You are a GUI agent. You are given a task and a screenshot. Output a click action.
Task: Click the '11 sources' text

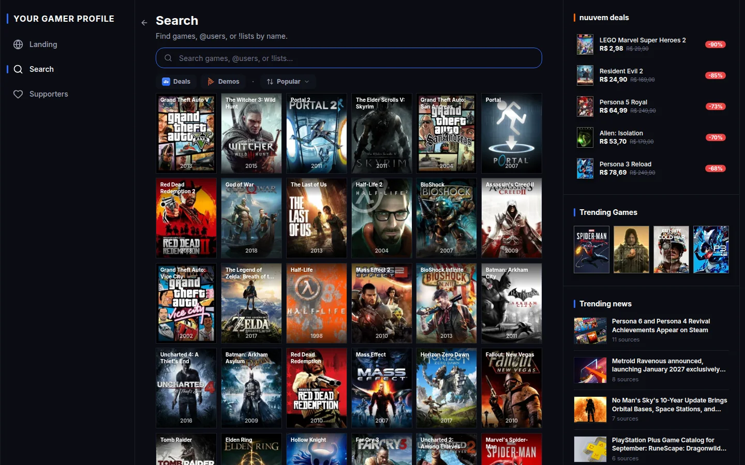tap(625, 339)
